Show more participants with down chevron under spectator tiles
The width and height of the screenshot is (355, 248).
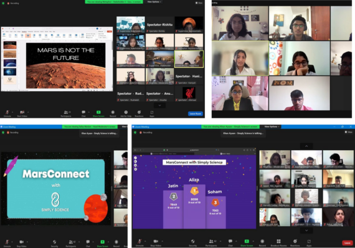tap(159, 105)
